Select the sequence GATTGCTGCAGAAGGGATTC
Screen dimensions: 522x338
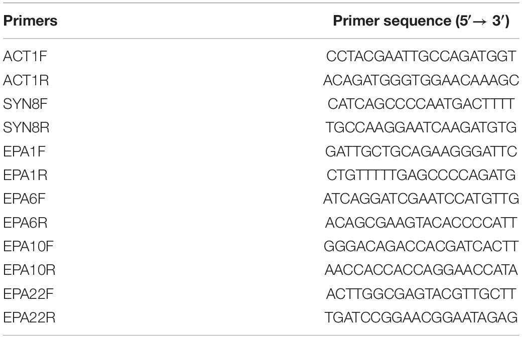(421, 151)
